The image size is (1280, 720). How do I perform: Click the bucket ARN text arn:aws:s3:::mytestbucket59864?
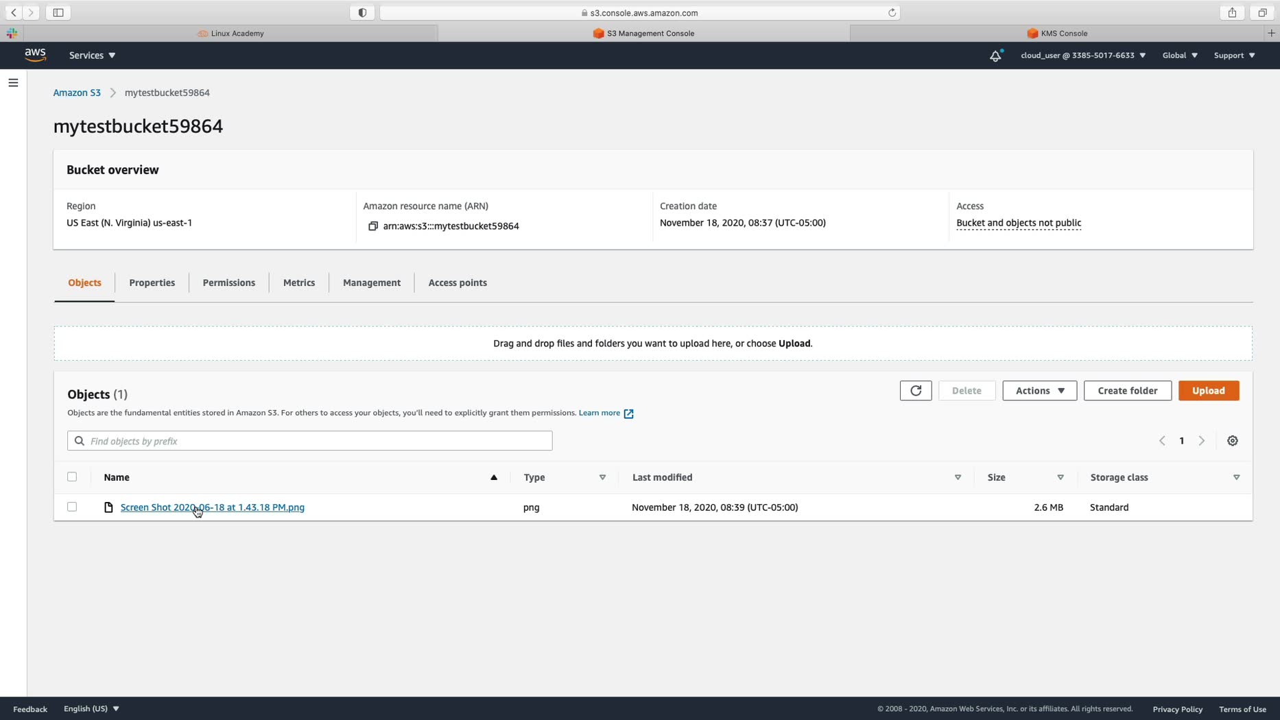(451, 226)
